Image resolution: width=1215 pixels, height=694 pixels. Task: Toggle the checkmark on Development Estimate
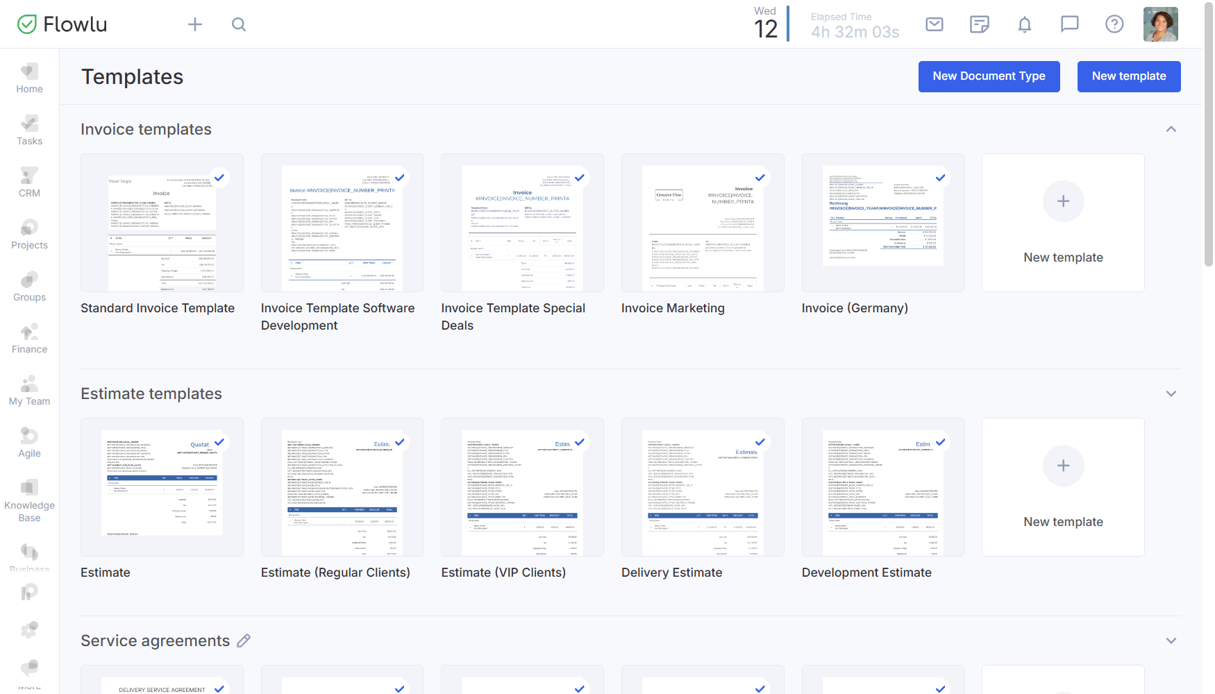(x=940, y=442)
